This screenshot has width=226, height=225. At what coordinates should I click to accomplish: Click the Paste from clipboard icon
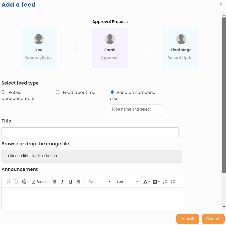(x=24, y=181)
